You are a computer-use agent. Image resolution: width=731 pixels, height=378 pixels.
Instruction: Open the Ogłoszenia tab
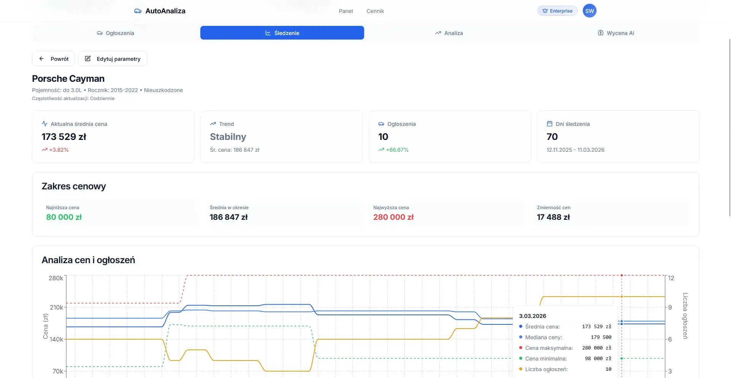pos(115,33)
